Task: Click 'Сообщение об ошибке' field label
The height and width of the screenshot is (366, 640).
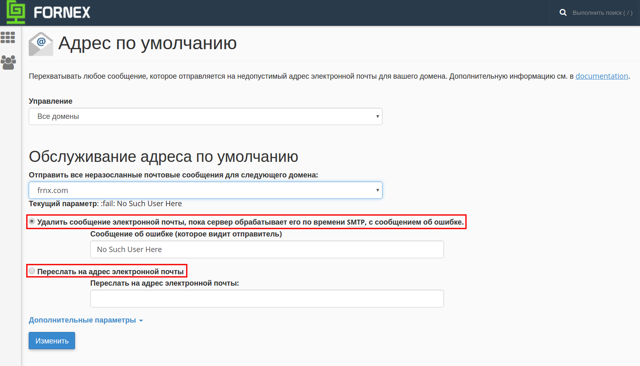Action: point(186,234)
